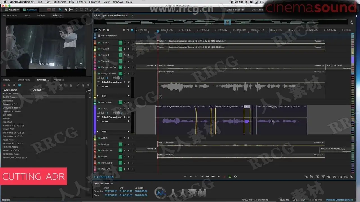Open Track 1 left Volume dropdown
The width and height of the screenshot is (360, 202).
click(x=162, y=41)
